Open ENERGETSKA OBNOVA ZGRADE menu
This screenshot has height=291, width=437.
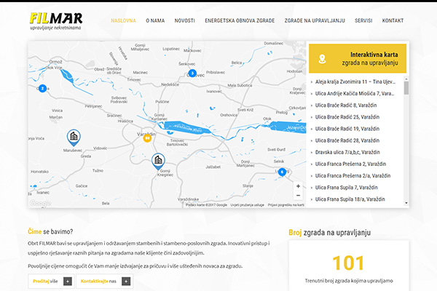240,20
